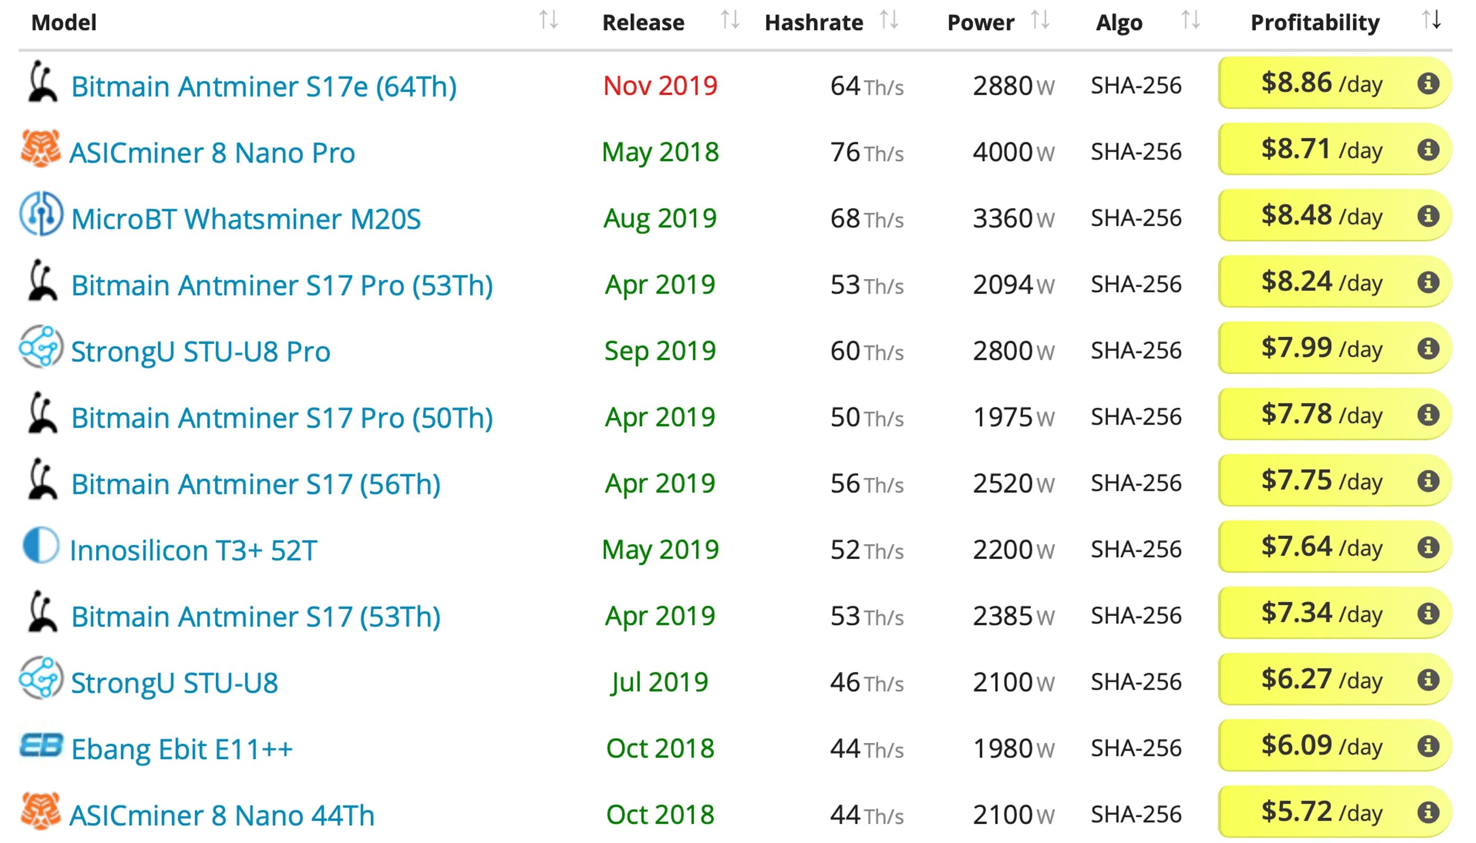The image size is (1476, 843).
Task: Open Bitmain Antminer S17 Pro (53Th) link
Action: coord(282,286)
